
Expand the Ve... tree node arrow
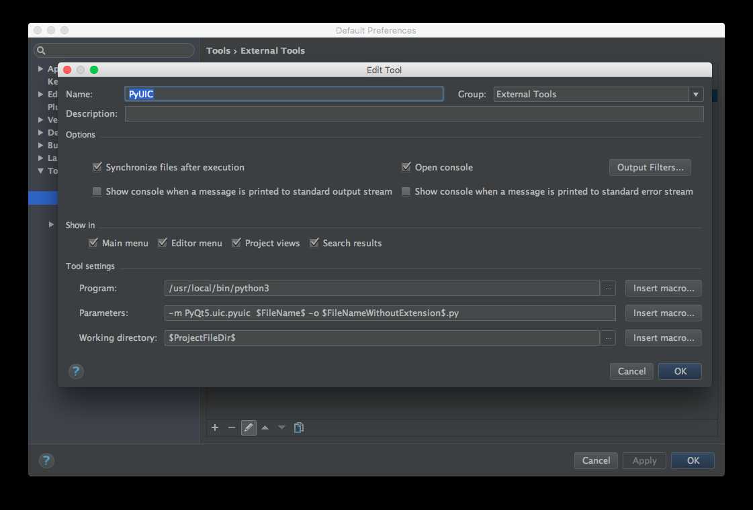[41, 119]
